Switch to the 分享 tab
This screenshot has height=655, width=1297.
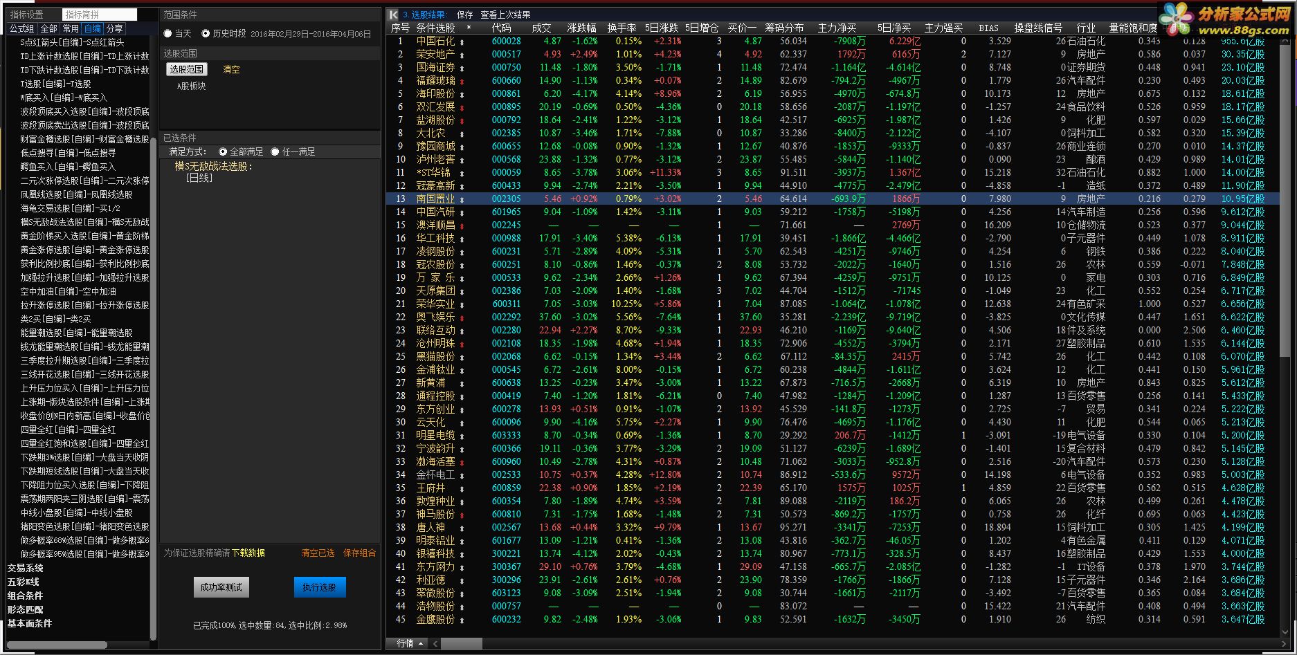[115, 28]
